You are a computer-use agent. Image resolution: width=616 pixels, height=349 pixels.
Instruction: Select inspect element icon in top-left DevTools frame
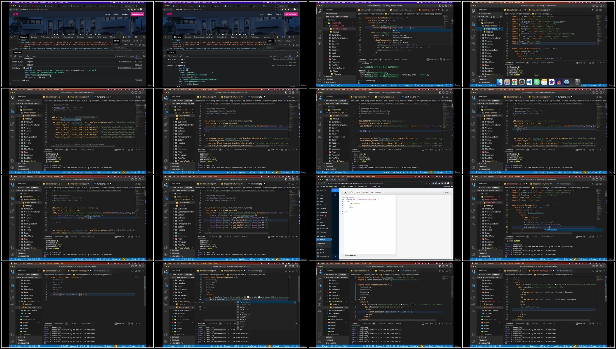[11, 37]
